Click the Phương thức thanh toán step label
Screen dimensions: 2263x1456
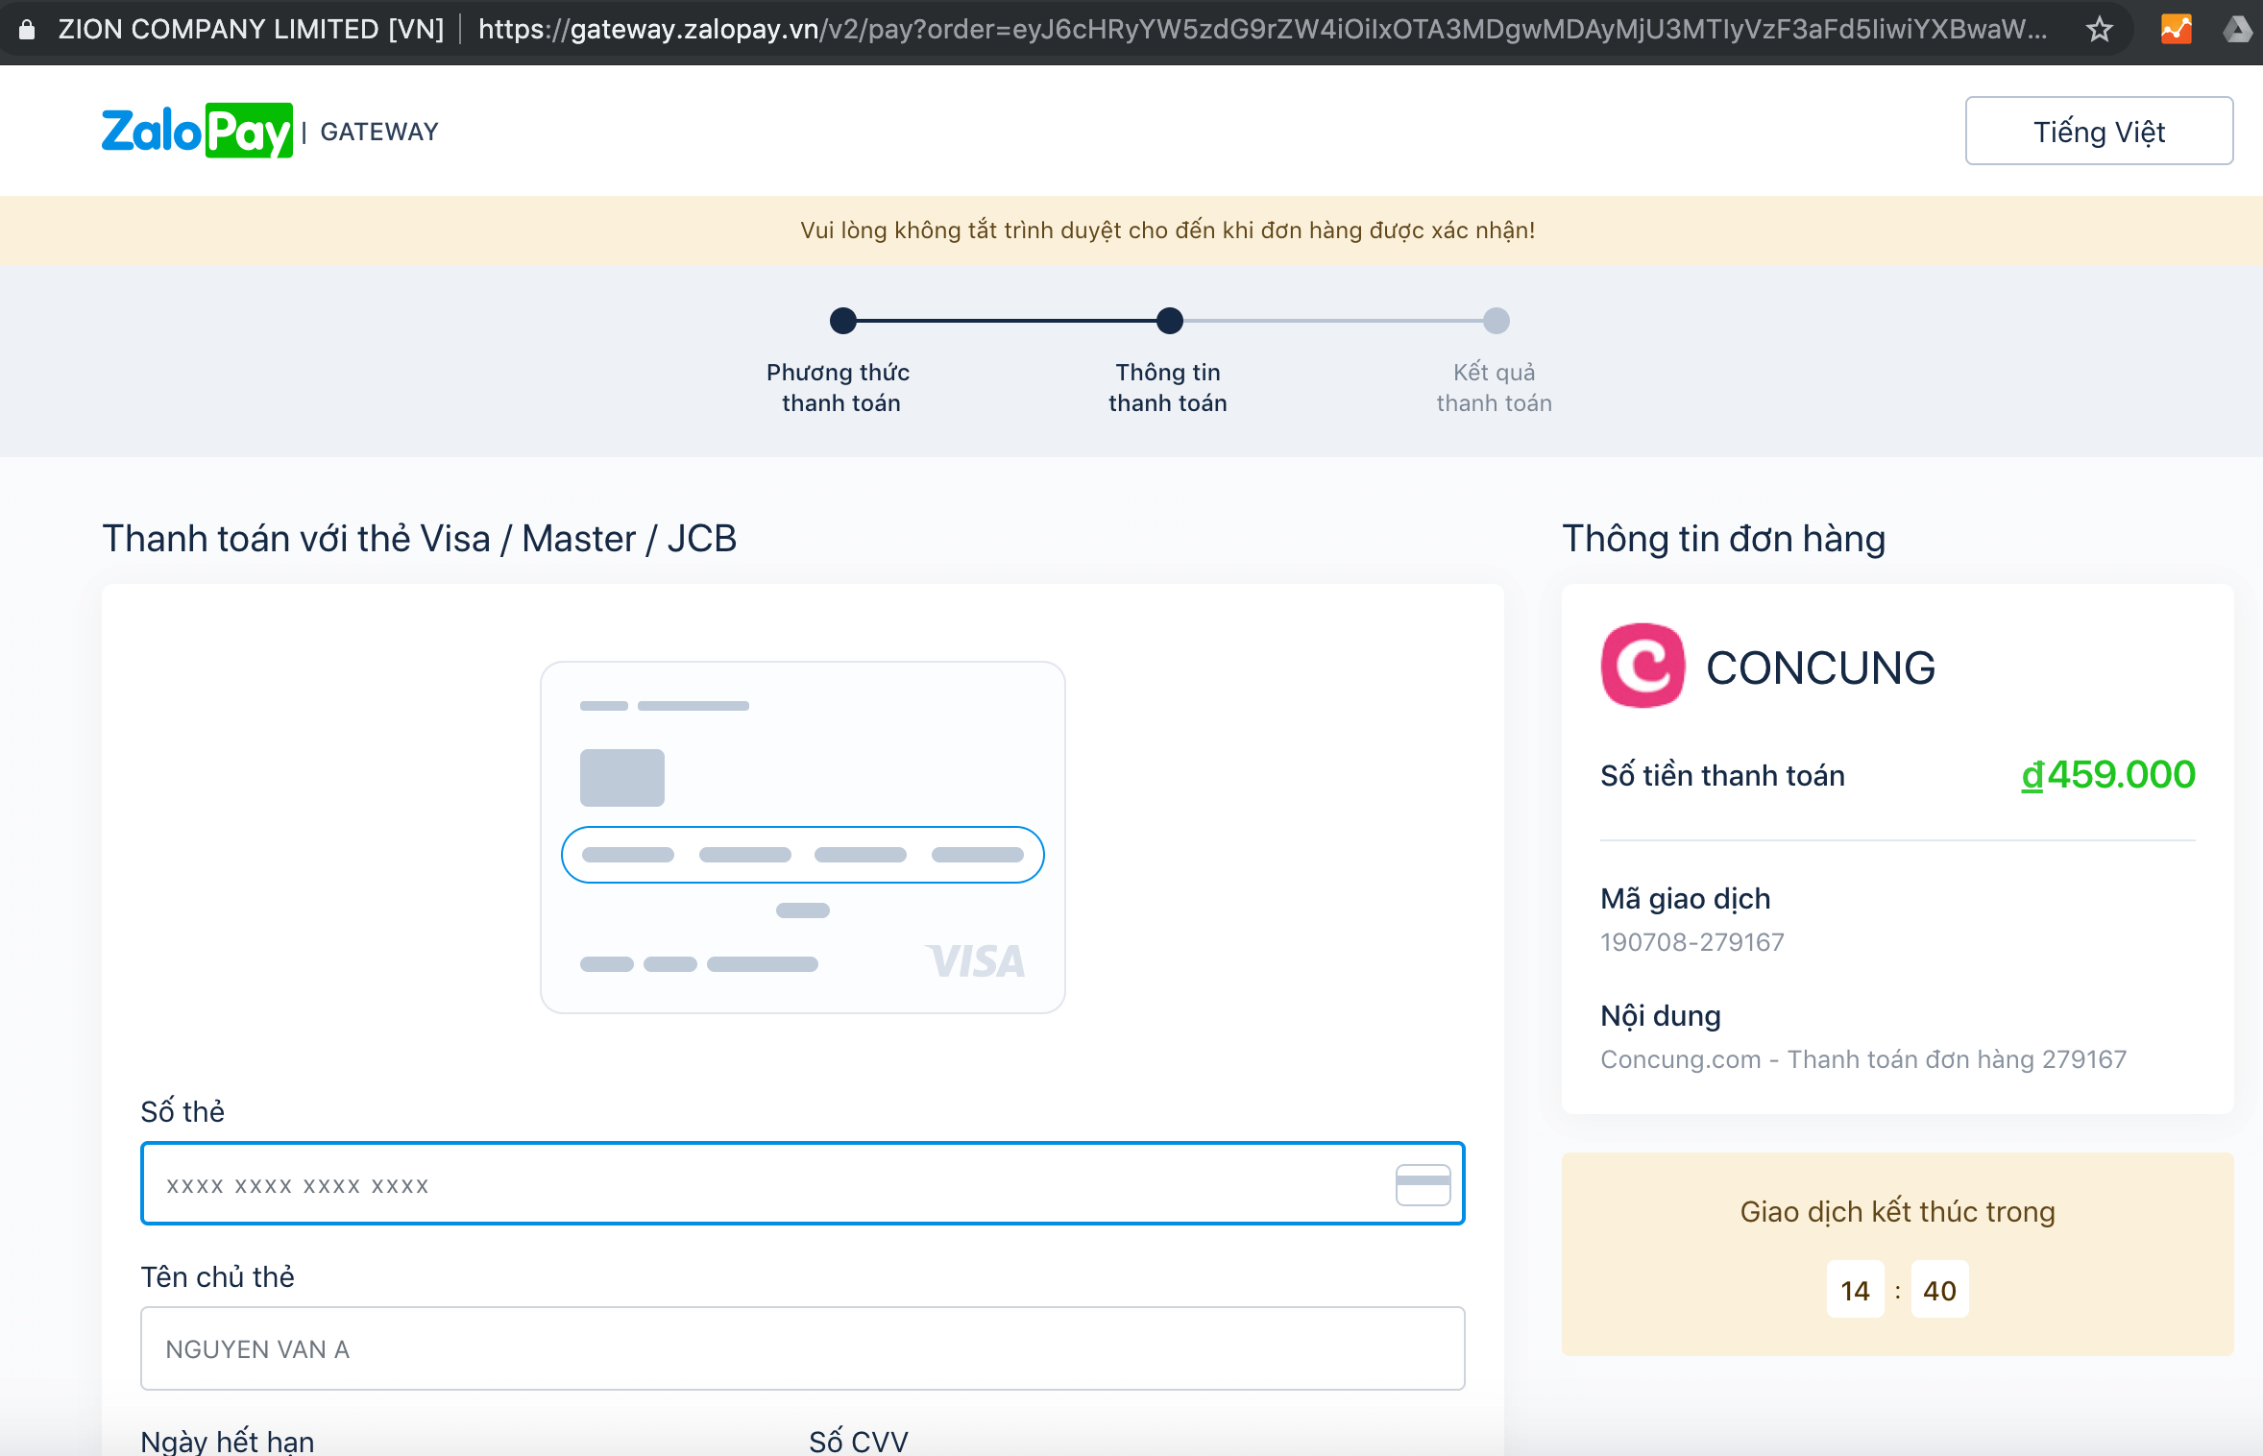839,387
